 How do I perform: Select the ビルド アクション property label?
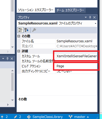click(x=31, y=66)
